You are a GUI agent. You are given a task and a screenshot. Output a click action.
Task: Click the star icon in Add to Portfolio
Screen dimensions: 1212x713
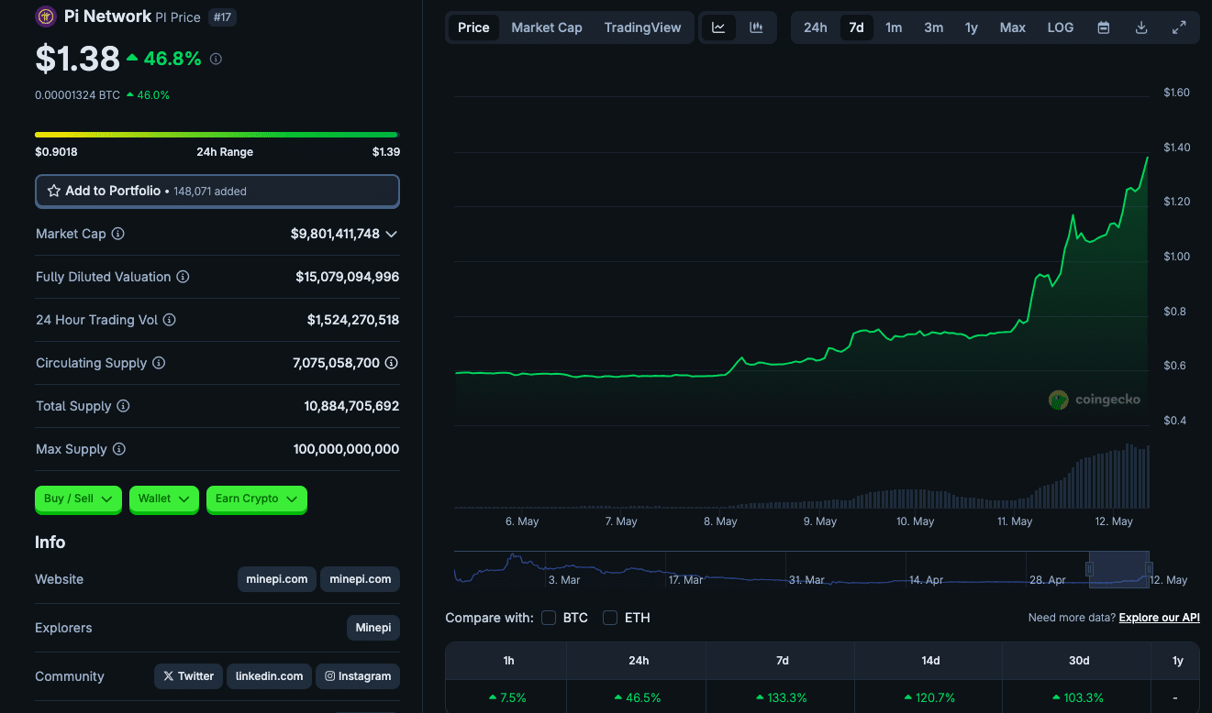(54, 191)
